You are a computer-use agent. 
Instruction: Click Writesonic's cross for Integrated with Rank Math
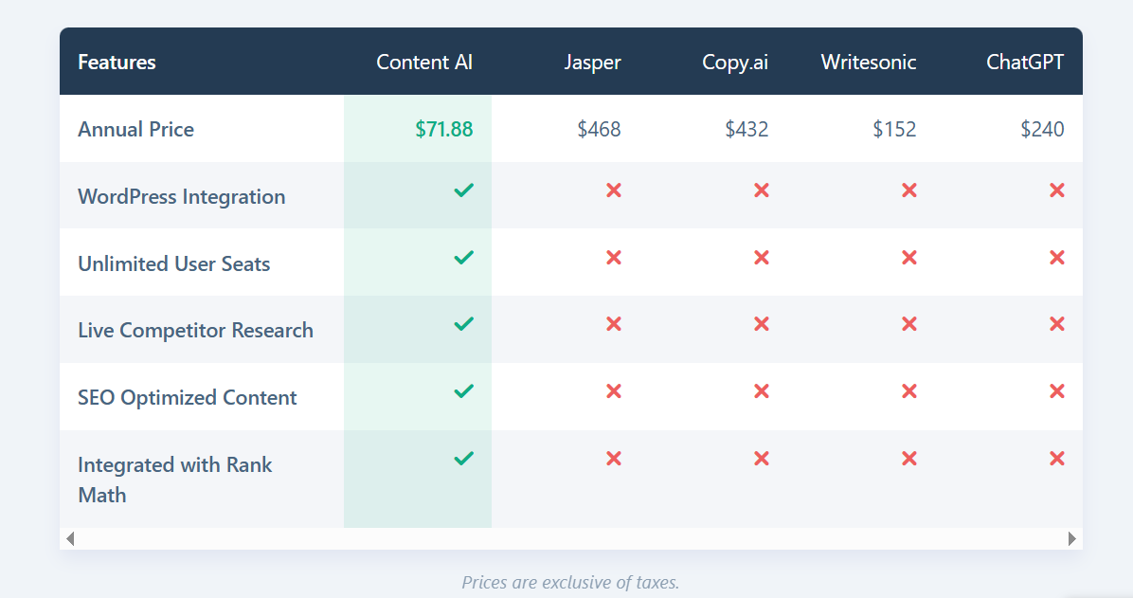click(908, 458)
